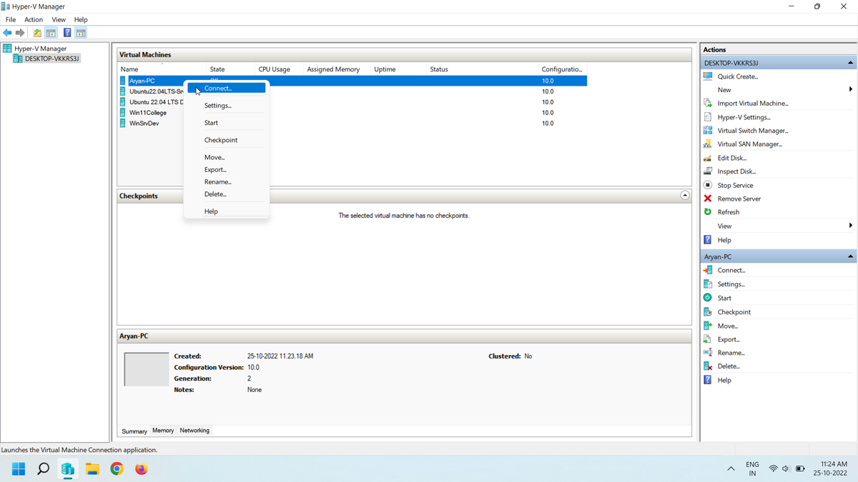The height and width of the screenshot is (482, 858).
Task: Click the Connect icon under Aryan-PC actions
Action: pyautogui.click(x=708, y=270)
